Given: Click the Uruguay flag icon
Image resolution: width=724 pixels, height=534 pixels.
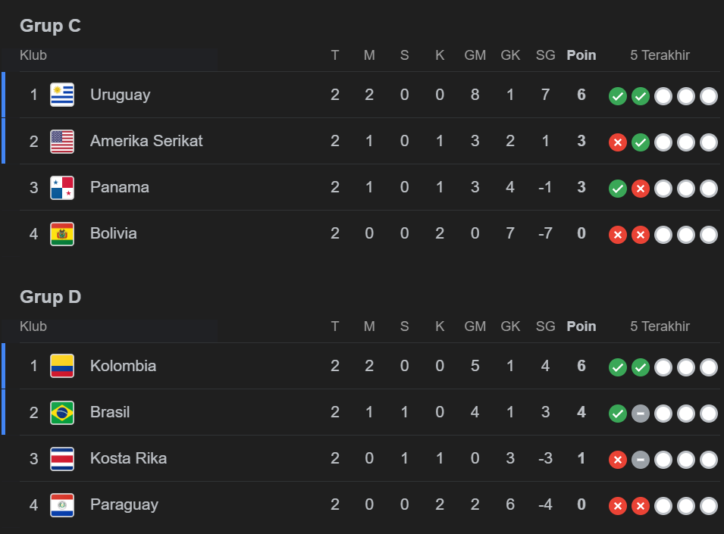Looking at the screenshot, I should (62, 95).
